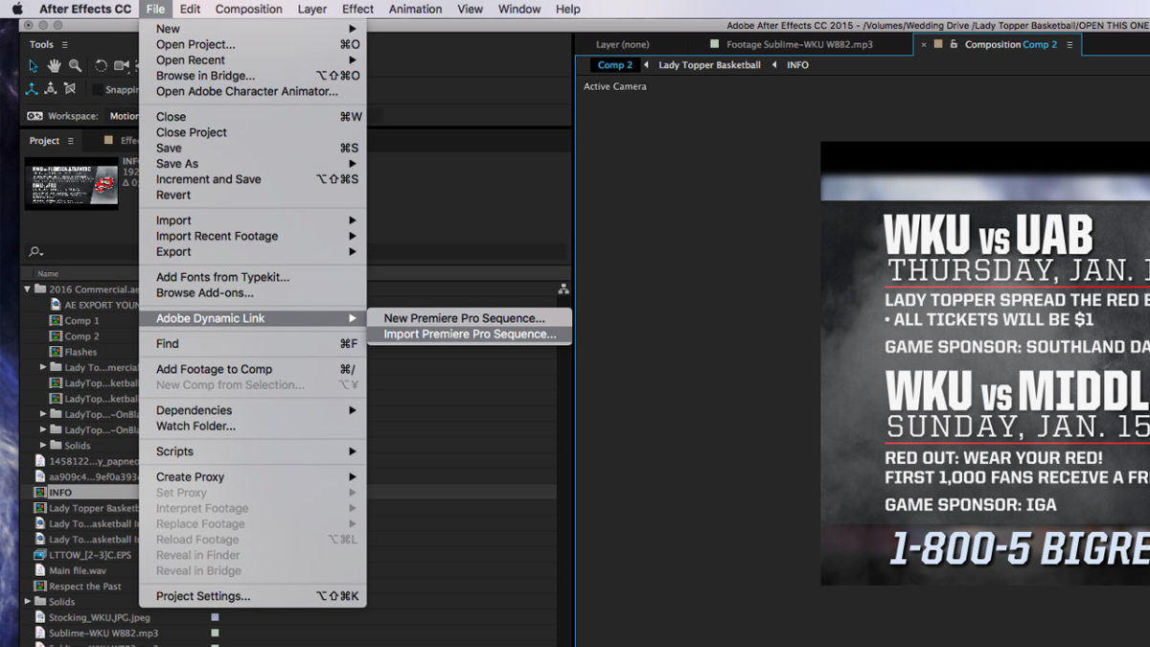Click the navigator arrow before INFO breadcrumb
Viewport: 1150px width, 647px height.
click(774, 65)
